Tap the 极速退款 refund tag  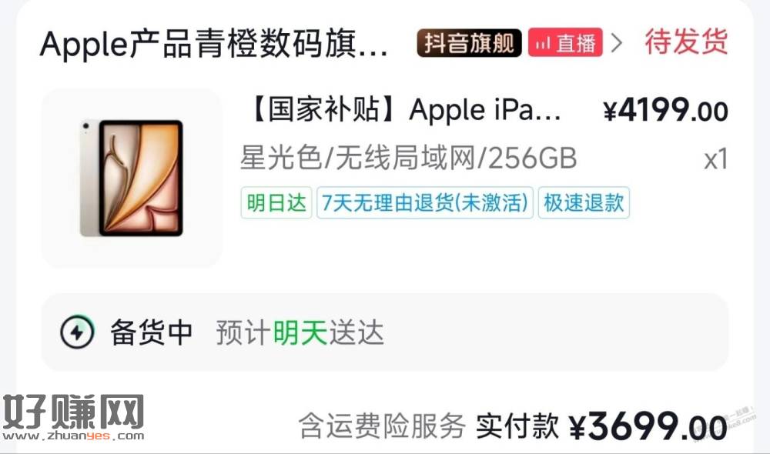[584, 202]
